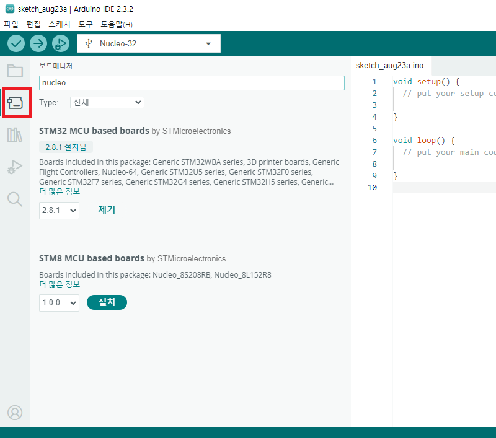Screen dimensions: 496x438
Task: Click the STM32 MCU based boards title
Action: click(x=94, y=131)
